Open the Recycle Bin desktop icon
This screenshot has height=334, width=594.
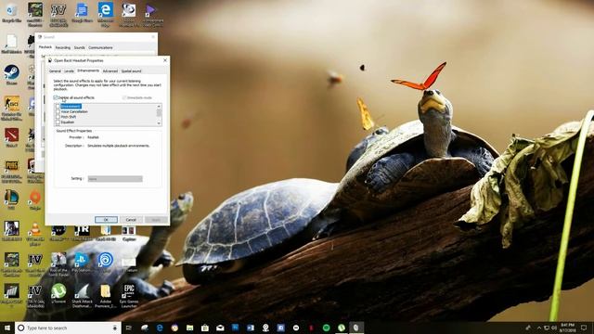pos(11,13)
